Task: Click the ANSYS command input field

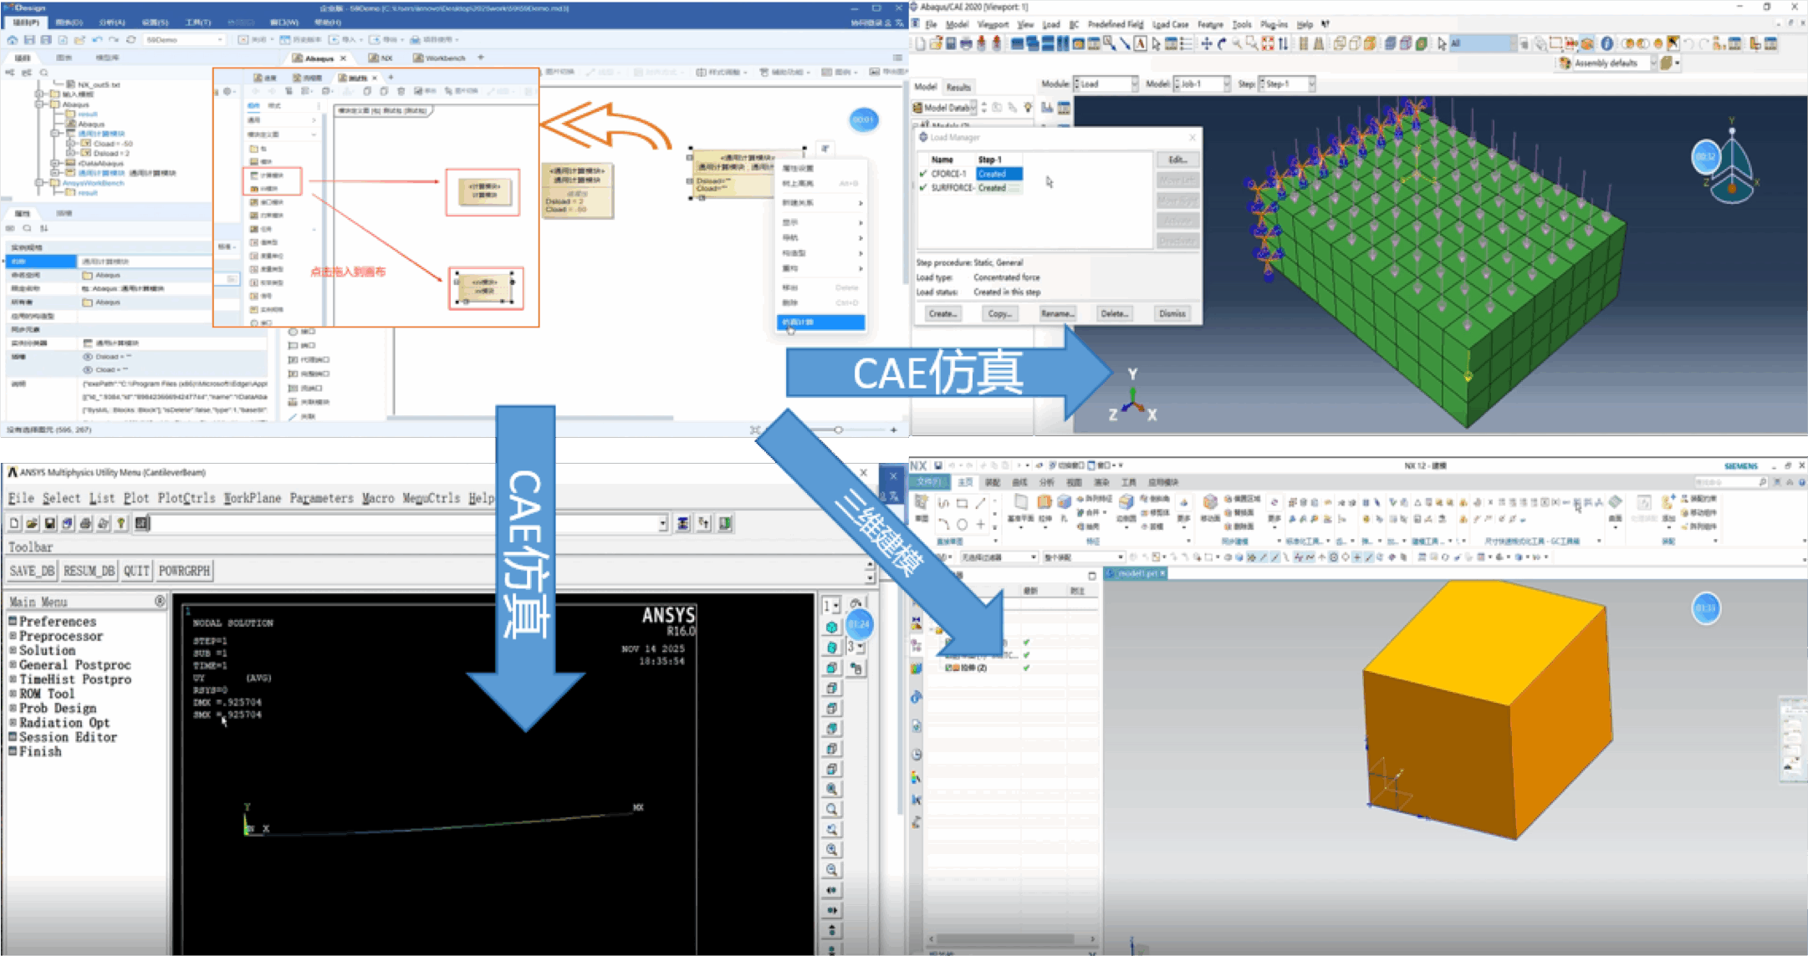Action: (405, 523)
